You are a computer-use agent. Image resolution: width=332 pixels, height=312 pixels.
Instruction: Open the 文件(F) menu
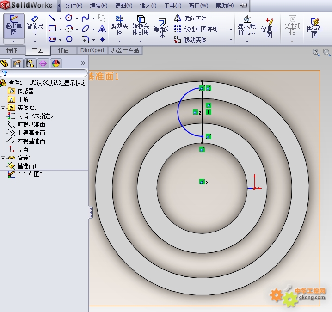[74, 6]
